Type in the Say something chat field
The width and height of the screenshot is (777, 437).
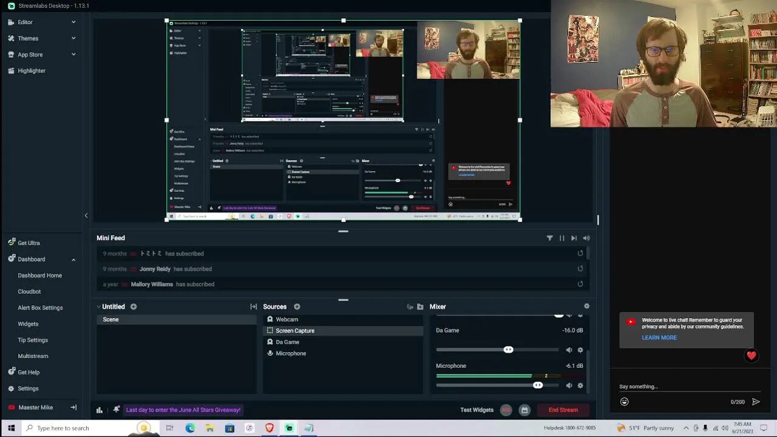(x=689, y=387)
